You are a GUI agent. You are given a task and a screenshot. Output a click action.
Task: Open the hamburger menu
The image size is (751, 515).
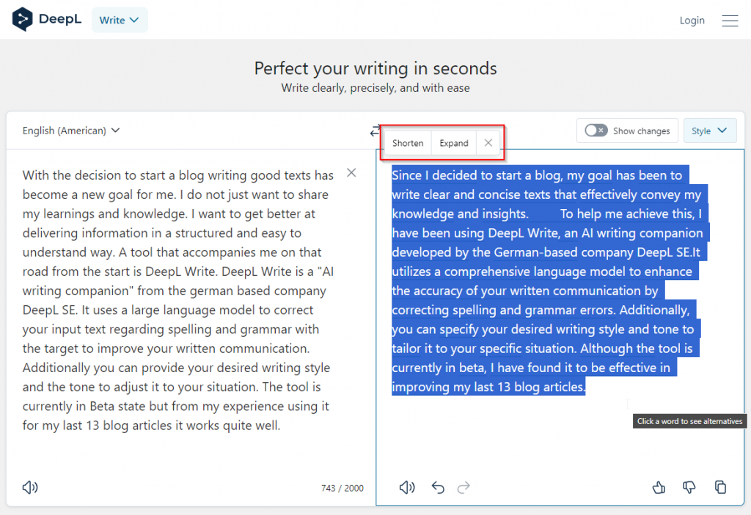coord(730,21)
